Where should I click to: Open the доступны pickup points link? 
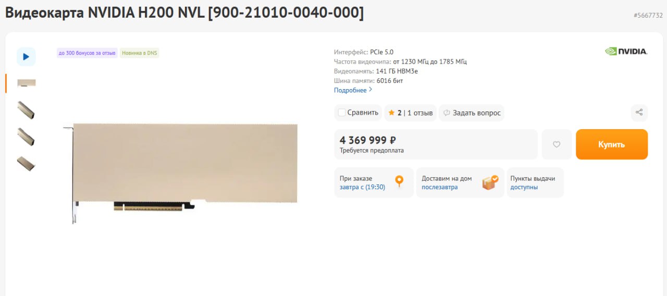point(524,187)
